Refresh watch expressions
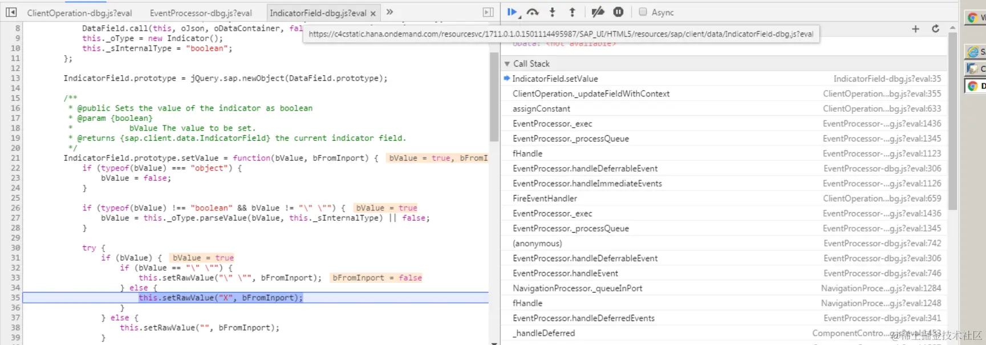This screenshot has width=986, height=345. click(x=935, y=29)
